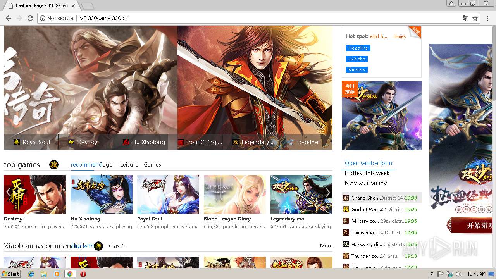The image size is (496, 279).
Task: Open the Hu Xiaolong game thumbnail
Action: [102, 195]
